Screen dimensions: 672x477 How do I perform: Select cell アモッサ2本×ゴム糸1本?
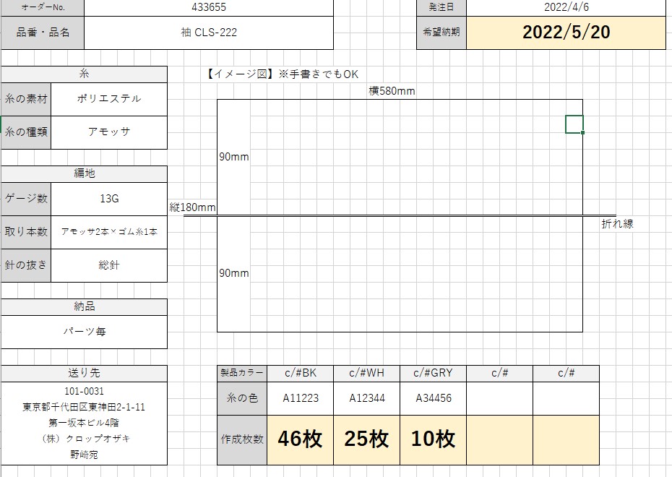pyautogui.click(x=109, y=232)
